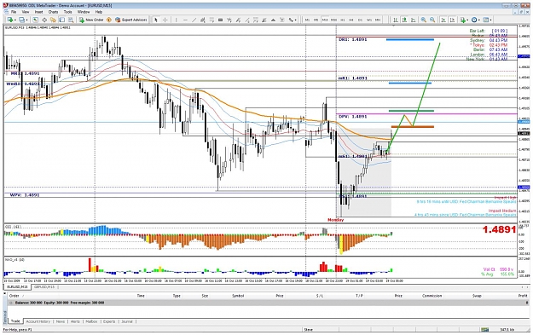Screen dimensions: 533x335
Task: Open the Templates dropdown
Action: 487,20
